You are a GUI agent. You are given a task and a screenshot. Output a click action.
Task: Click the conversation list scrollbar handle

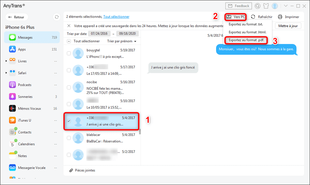pos(140,132)
